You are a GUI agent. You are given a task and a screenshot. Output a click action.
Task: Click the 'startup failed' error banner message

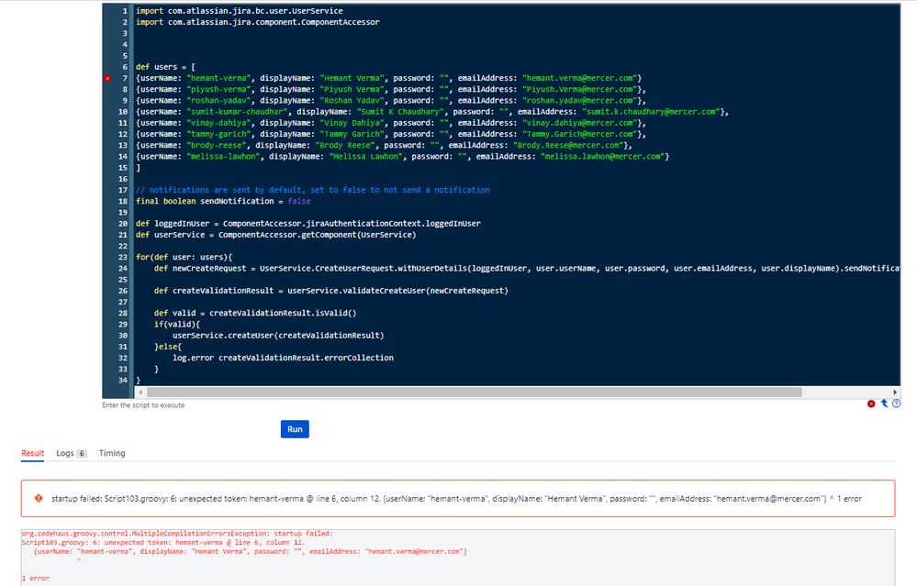click(456, 498)
